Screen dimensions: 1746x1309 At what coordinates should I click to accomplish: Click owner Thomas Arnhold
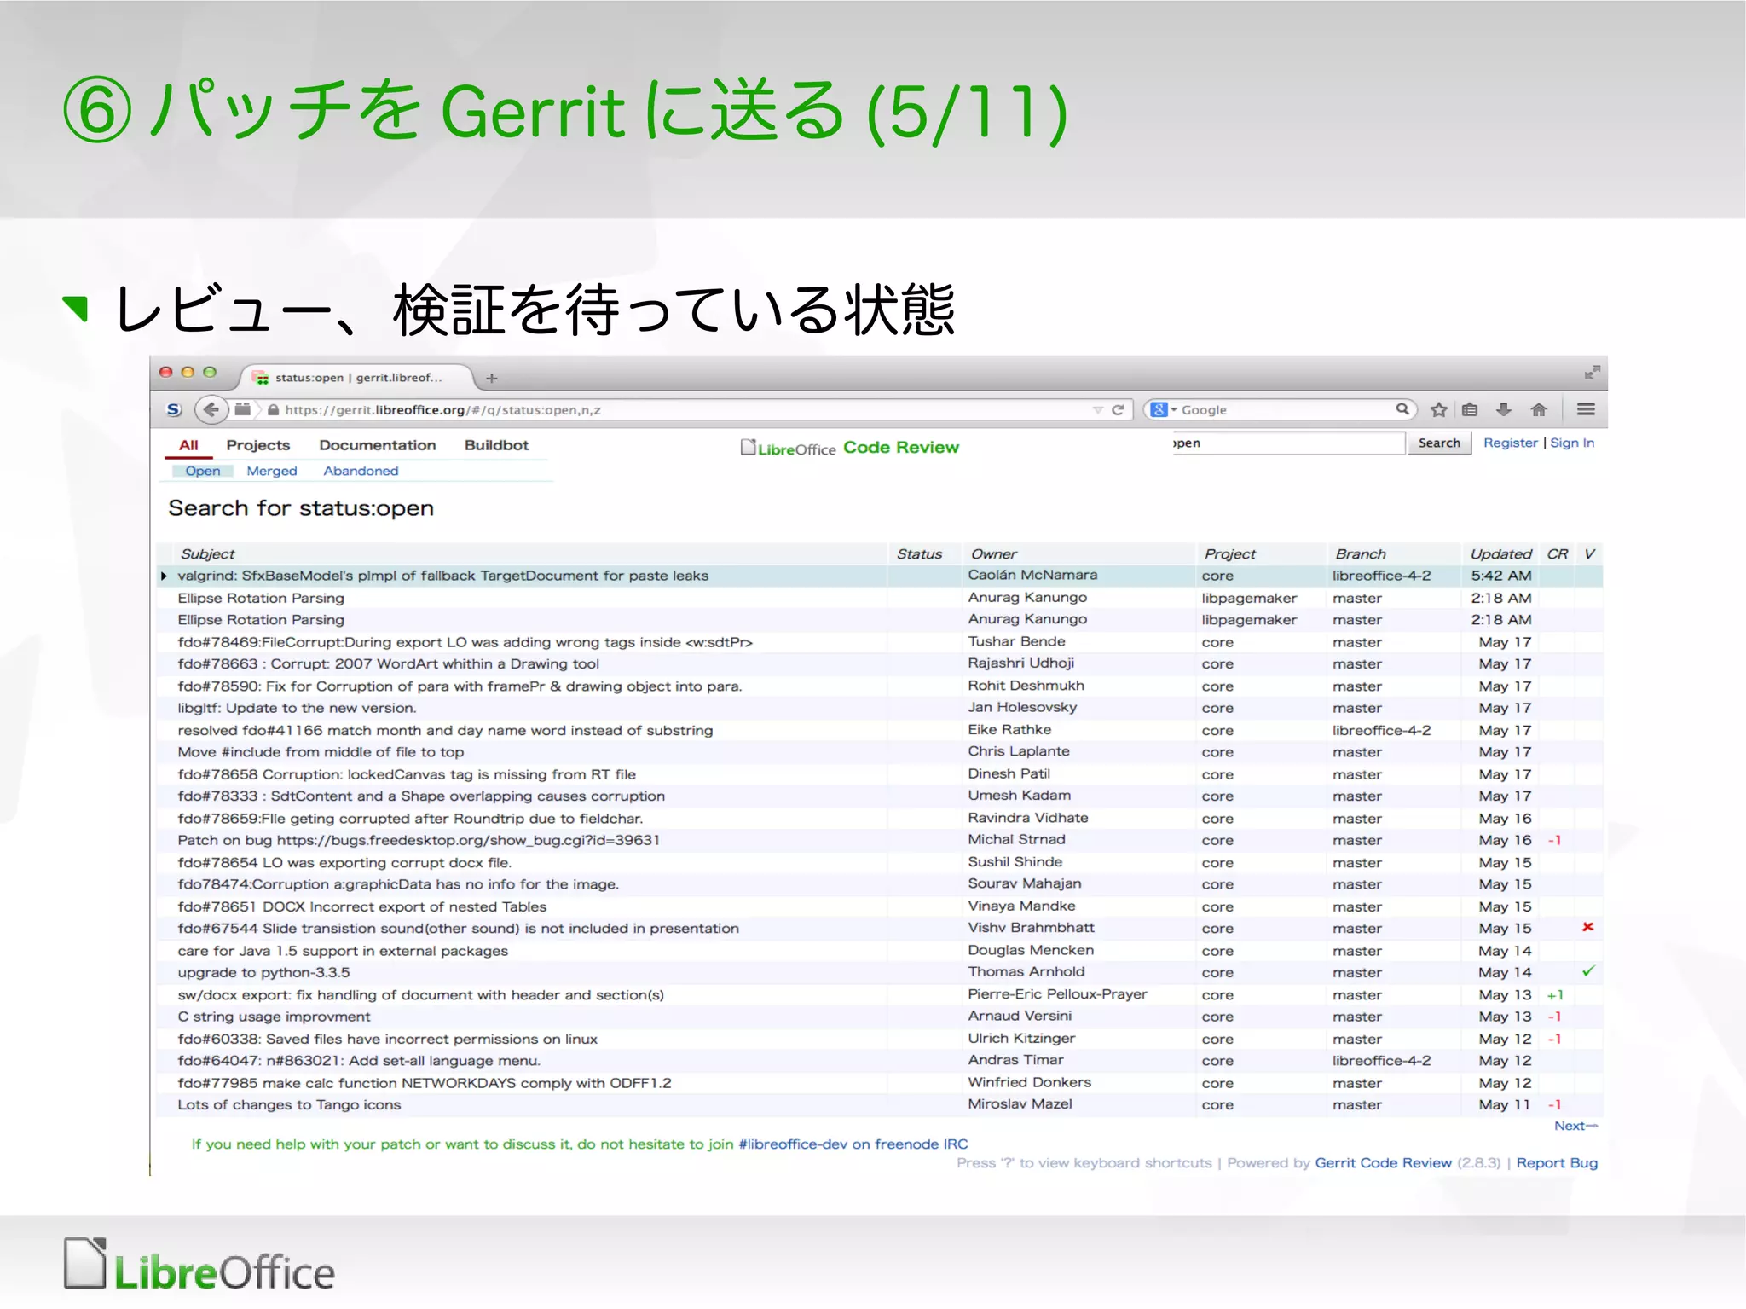pos(1026,972)
